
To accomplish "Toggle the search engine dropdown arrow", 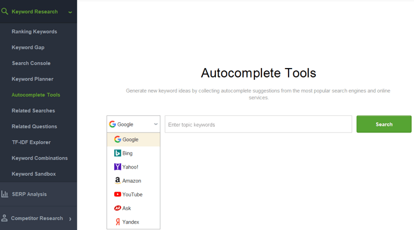I will click(x=156, y=124).
